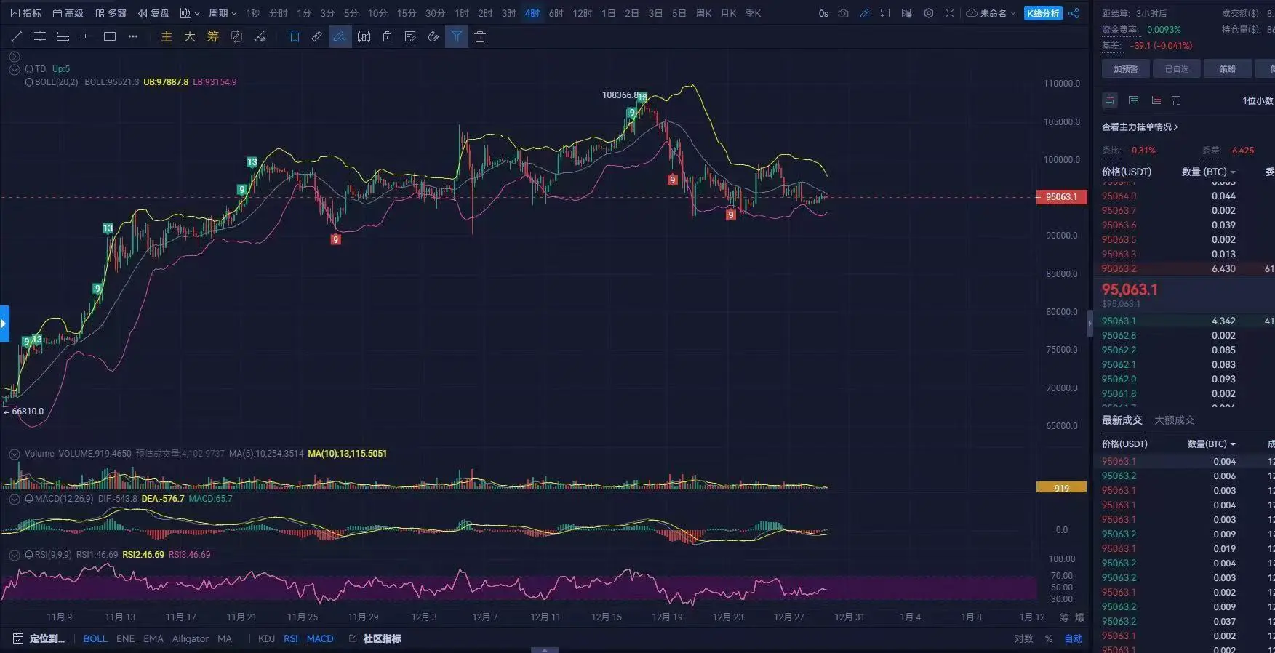Switch to the 1日 timeframe
Image resolution: width=1275 pixels, height=653 pixels.
[x=609, y=13]
